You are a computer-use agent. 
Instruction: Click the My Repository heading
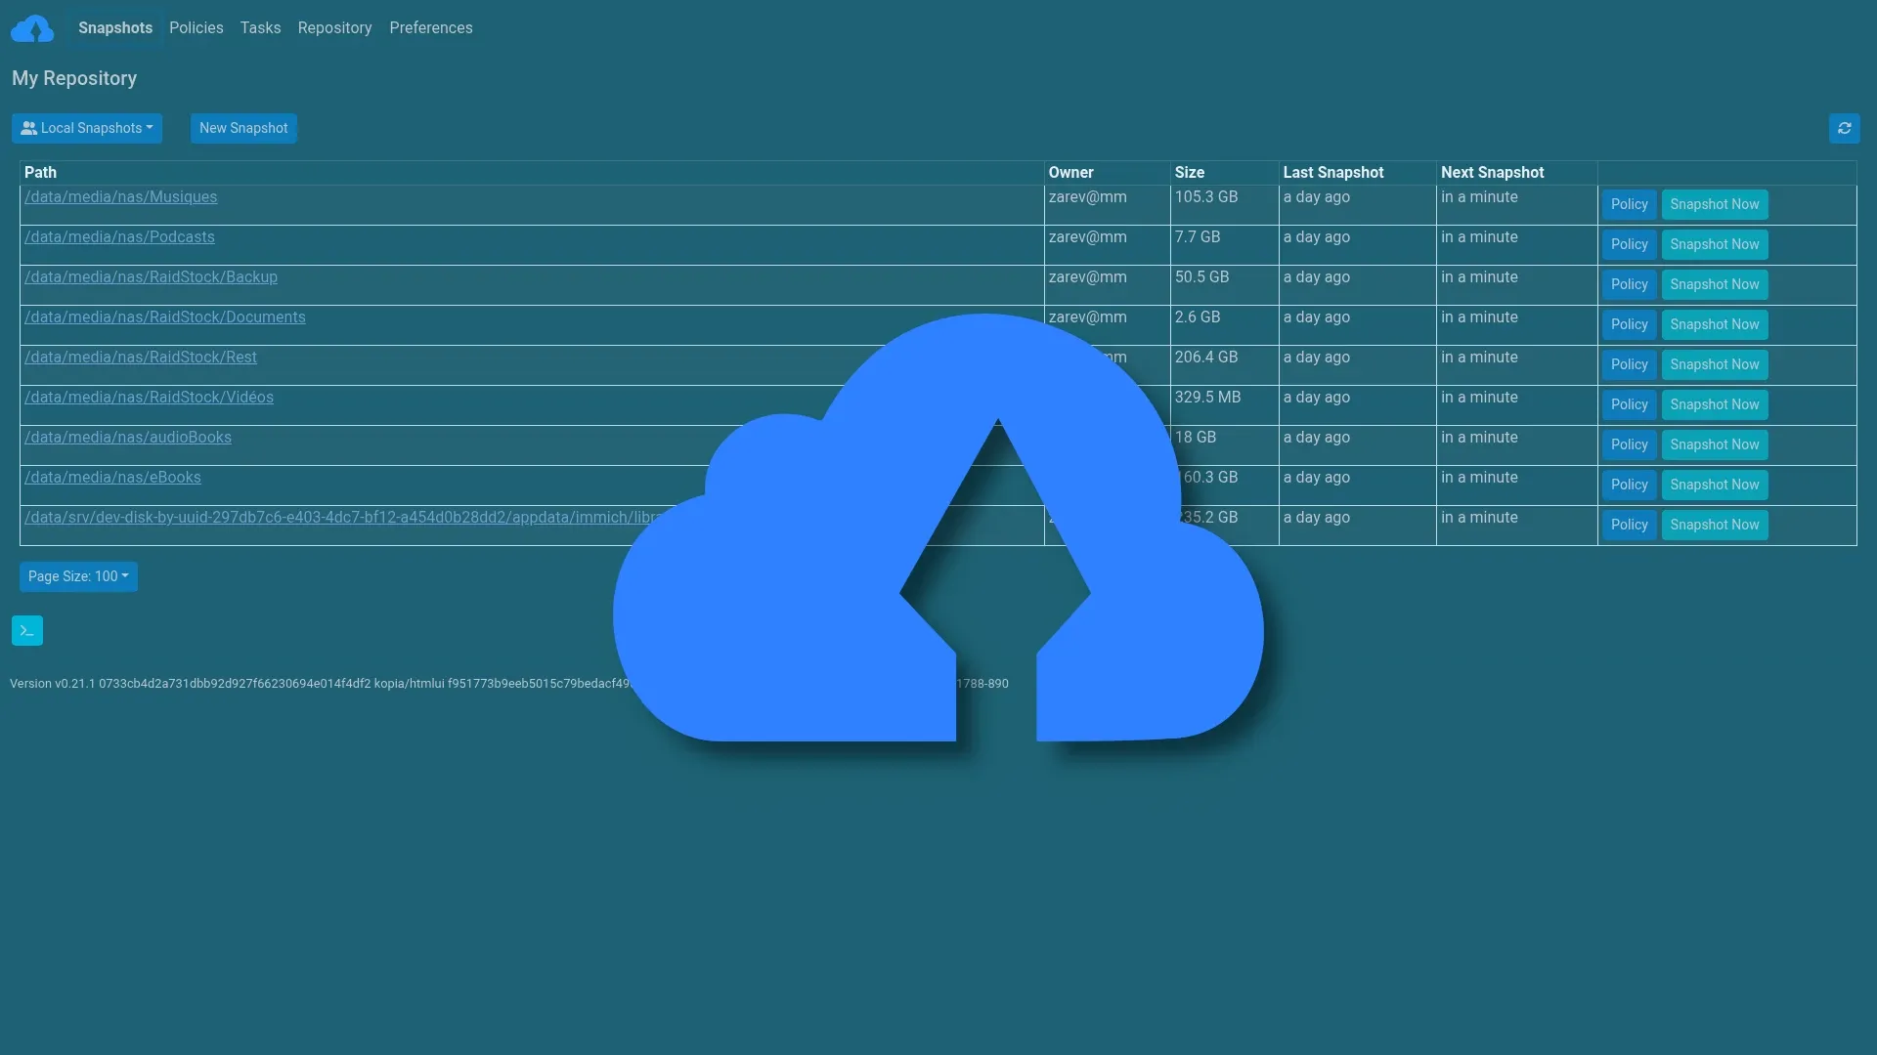click(x=74, y=78)
